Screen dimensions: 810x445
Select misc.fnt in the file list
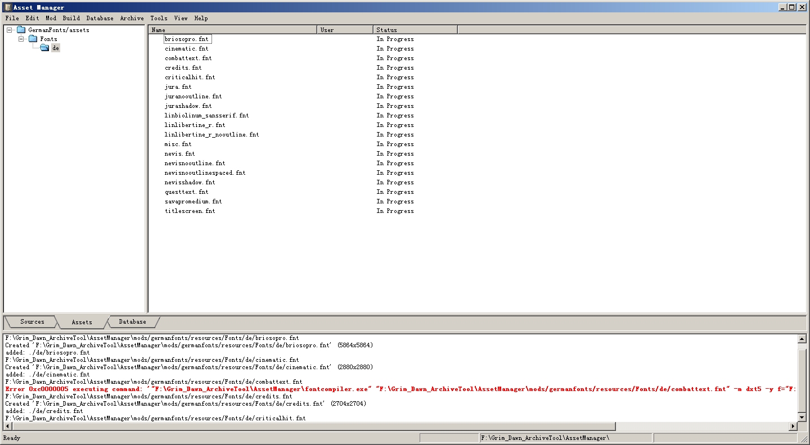point(178,144)
